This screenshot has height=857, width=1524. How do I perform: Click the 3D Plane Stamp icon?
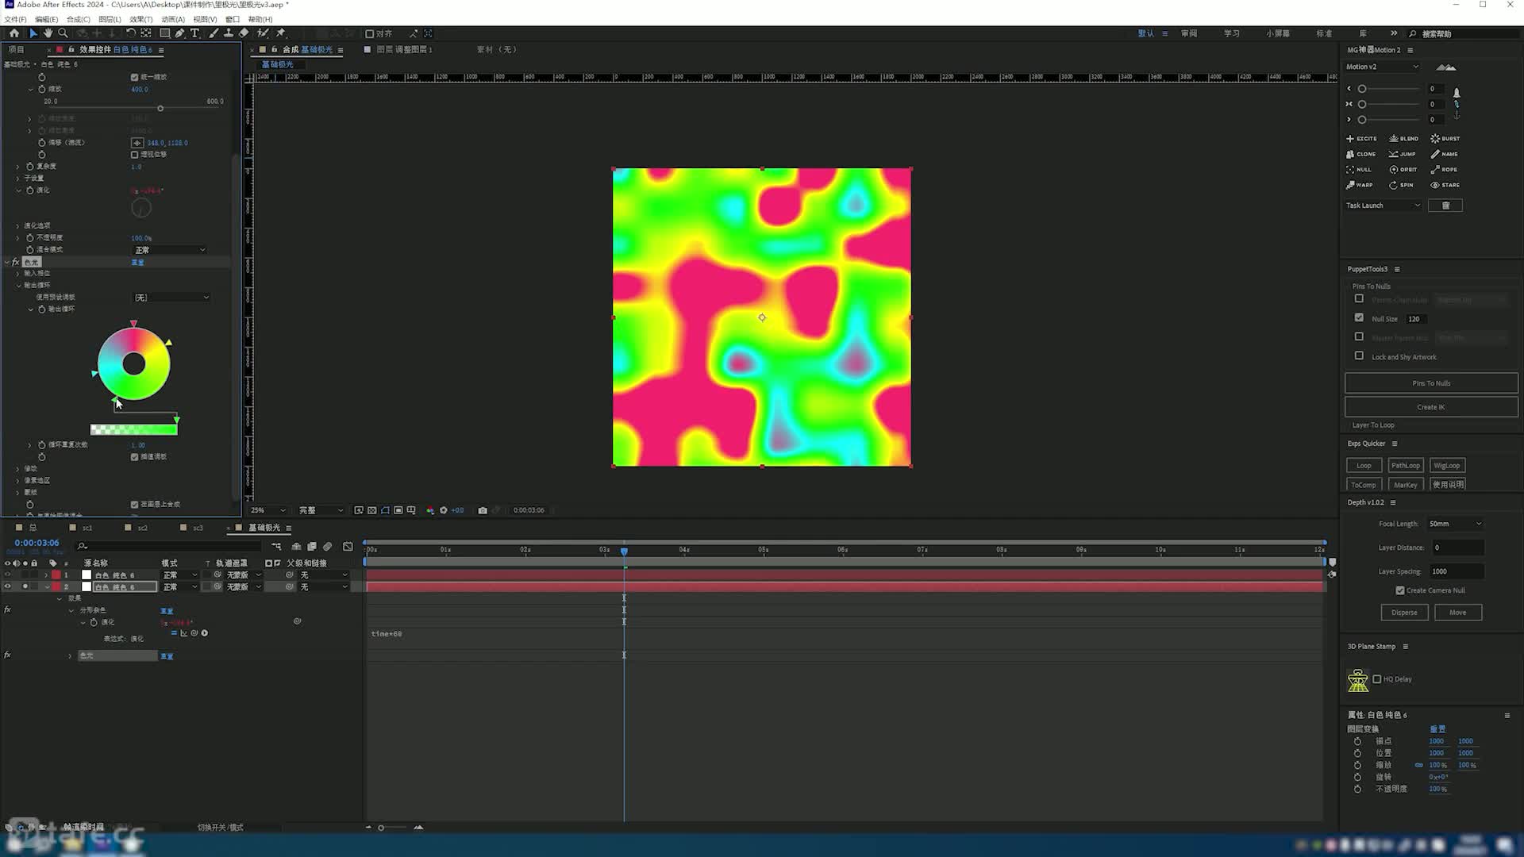pos(1358,680)
